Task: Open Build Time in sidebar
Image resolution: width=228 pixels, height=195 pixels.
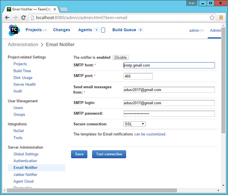Action: (x=22, y=71)
